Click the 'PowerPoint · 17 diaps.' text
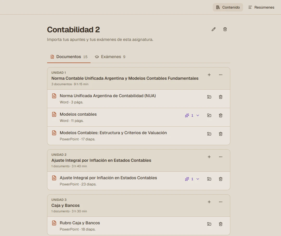The image size is (281, 236). [78, 139]
